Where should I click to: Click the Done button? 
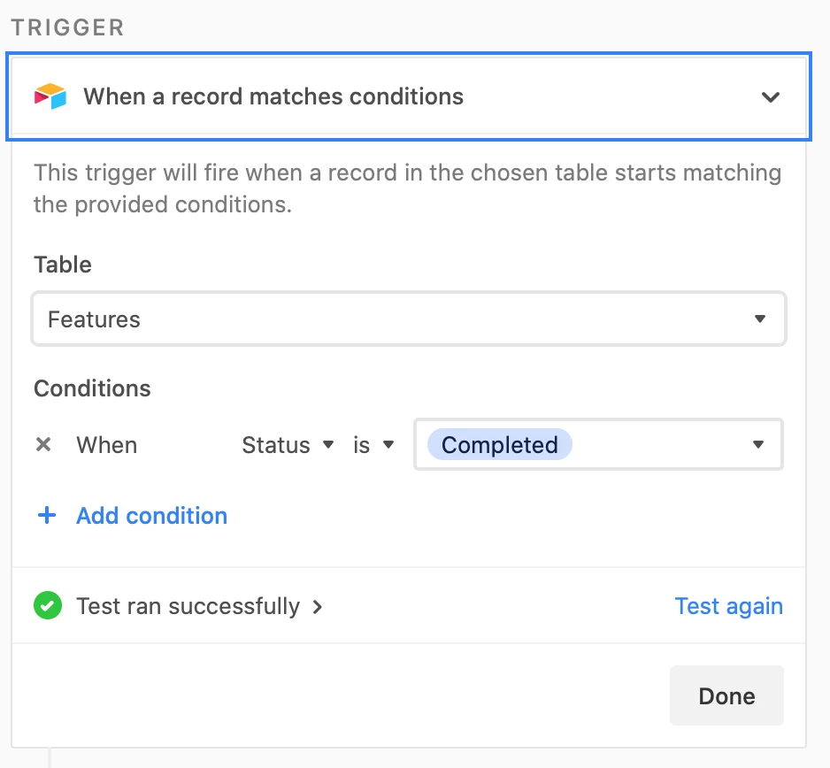[x=726, y=695]
